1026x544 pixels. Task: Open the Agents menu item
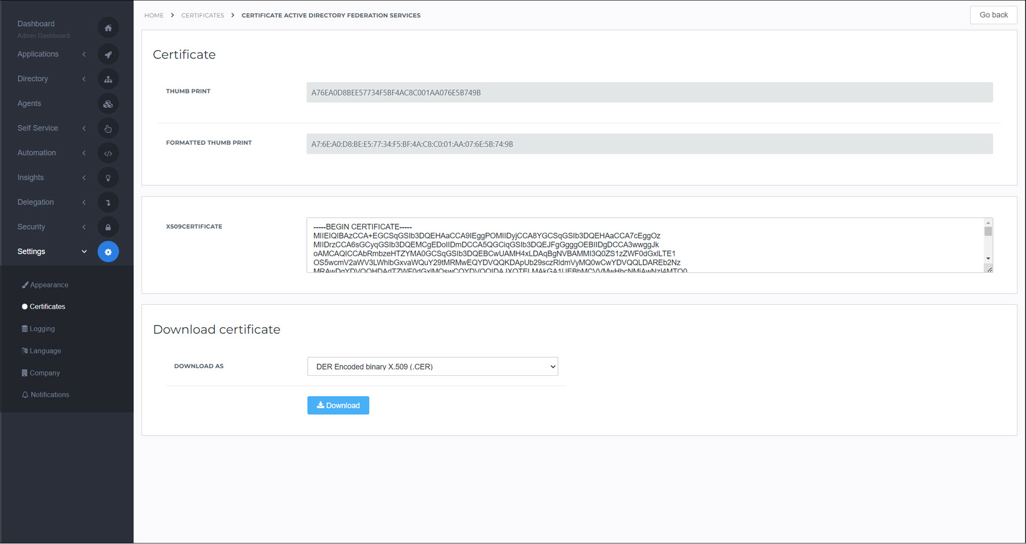(29, 104)
